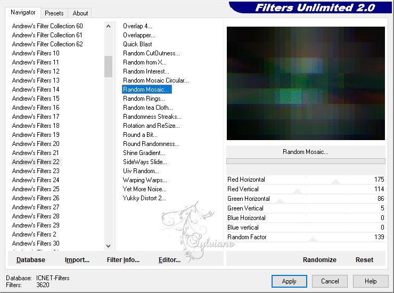Choose the Shine Gradient... filter
Screen dimensions: 394x293
tap(144, 153)
